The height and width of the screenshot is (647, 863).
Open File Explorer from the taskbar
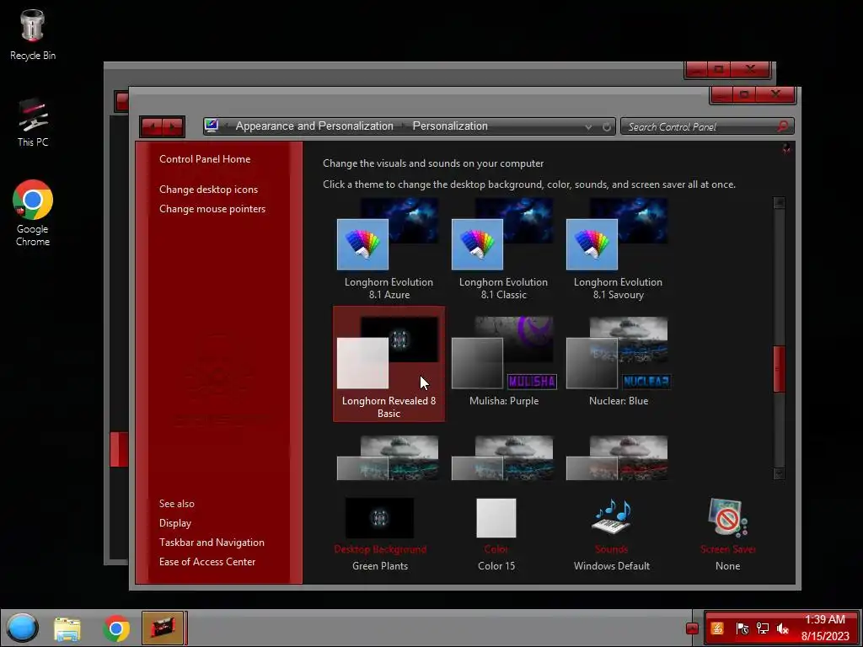coord(67,628)
